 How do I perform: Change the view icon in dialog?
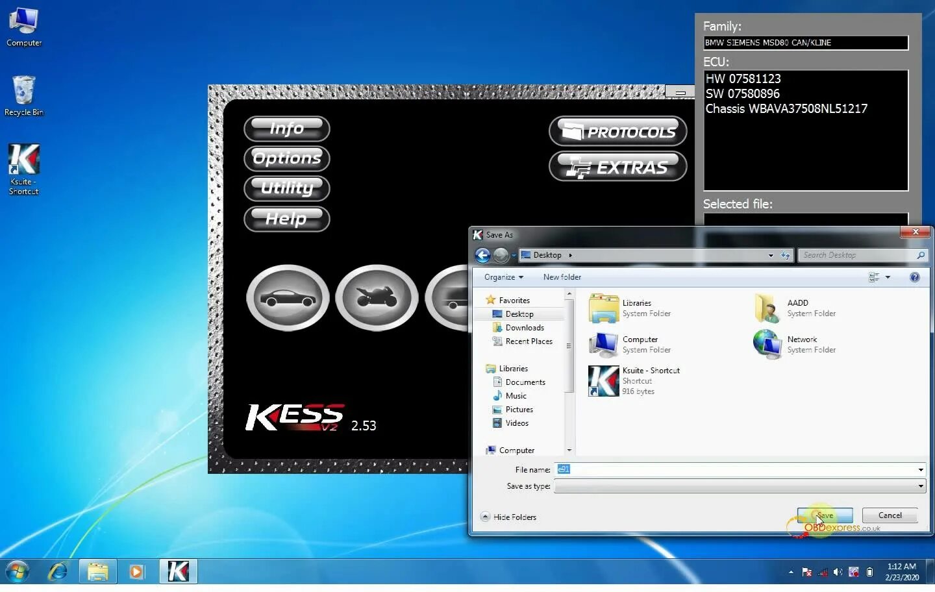[874, 277]
